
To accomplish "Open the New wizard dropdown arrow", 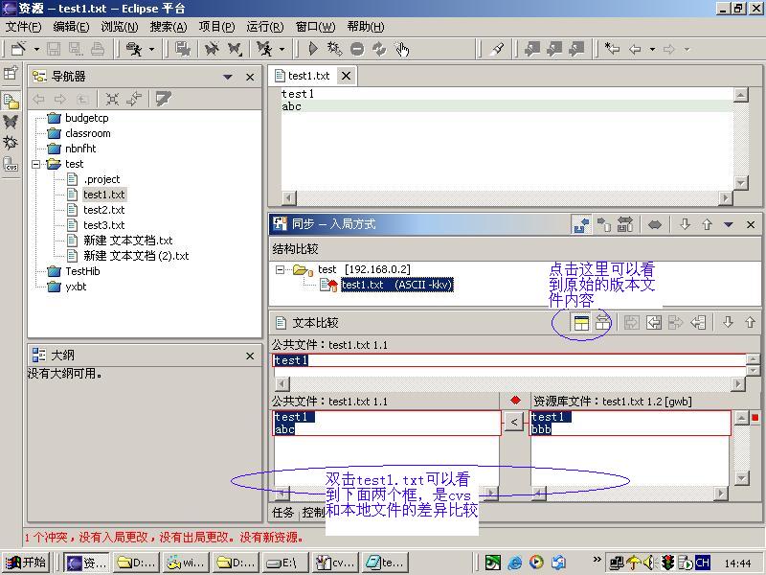I will pos(36,49).
